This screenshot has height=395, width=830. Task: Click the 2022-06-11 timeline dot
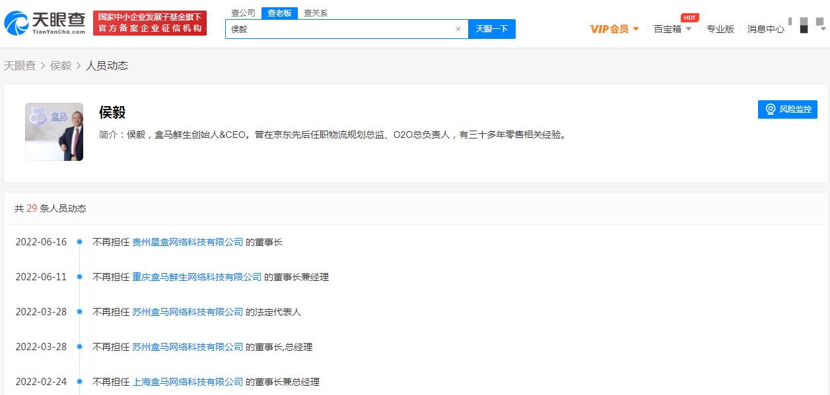point(79,277)
